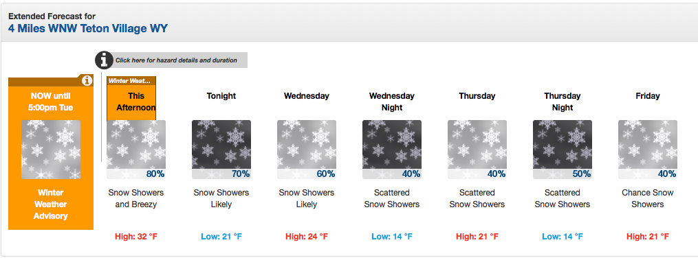The image size is (698, 260).
Task: Click the Friday chance snow showers icon
Action: coord(648,150)
